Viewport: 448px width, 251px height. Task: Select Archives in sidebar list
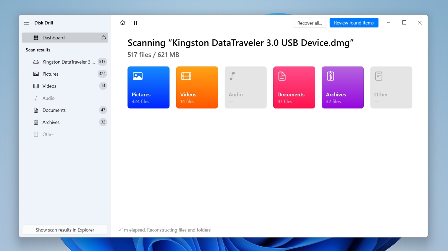pos(65,122)
